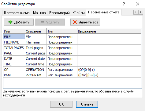Screen dimensions: 145x111
Task: Sort by the Имя column header
Action: (x=14, y=31)
